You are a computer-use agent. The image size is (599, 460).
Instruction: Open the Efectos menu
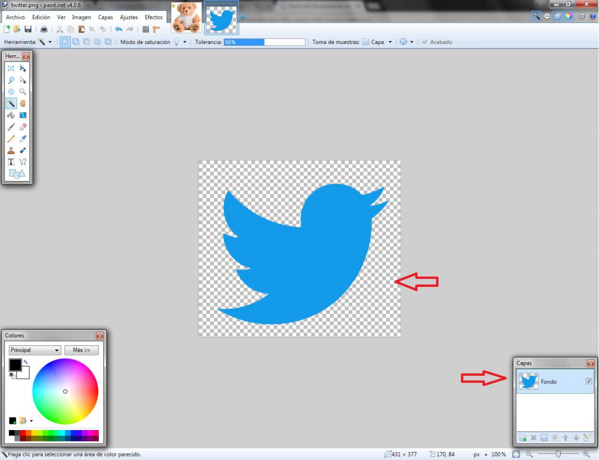click(154, 17)
